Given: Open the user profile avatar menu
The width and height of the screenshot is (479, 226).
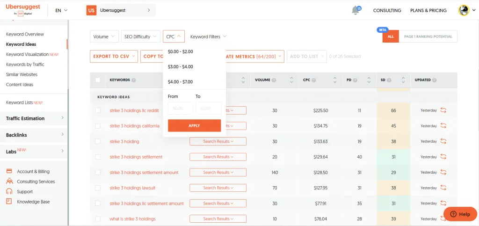Looking at the screenshot, I should tap(464, 10).
